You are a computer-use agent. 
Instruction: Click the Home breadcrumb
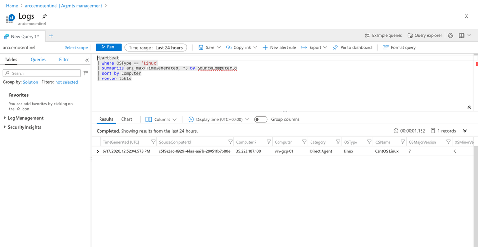point(12,6)
